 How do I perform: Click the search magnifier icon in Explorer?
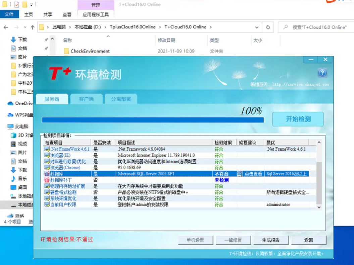[x=286, y=27]
